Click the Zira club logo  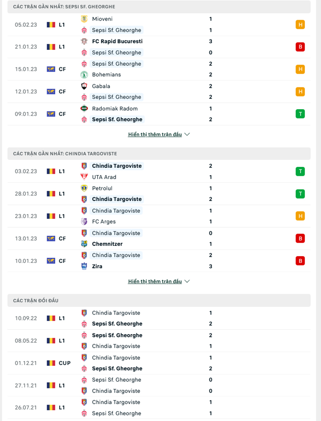coord(84,267)
